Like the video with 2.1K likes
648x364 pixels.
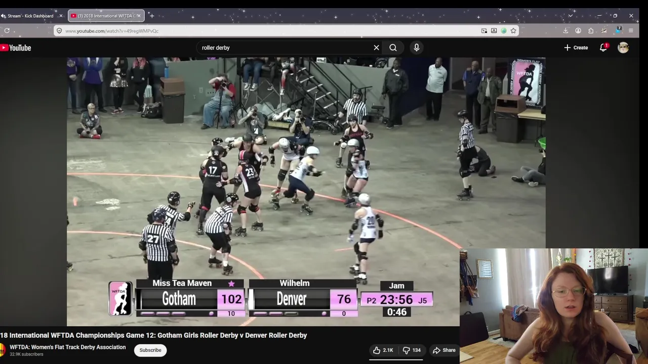pyautogui.click(x=383, y=350)
